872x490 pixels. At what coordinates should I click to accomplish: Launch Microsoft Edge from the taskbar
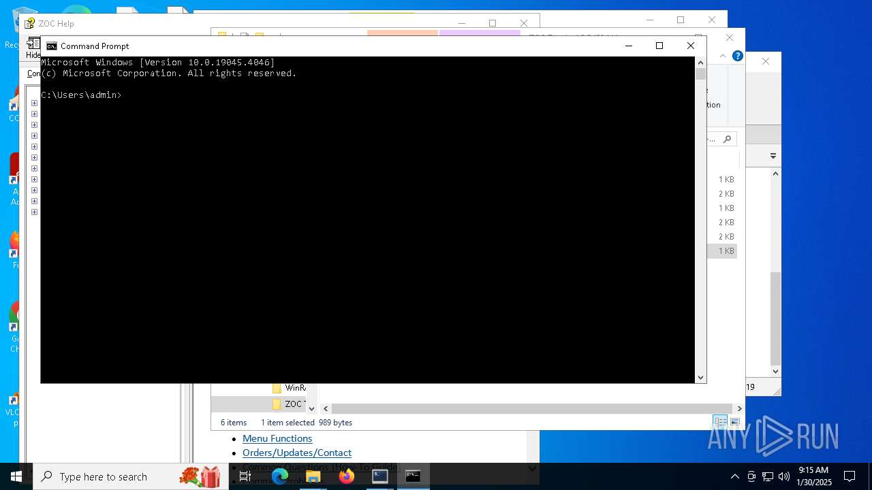280,476
